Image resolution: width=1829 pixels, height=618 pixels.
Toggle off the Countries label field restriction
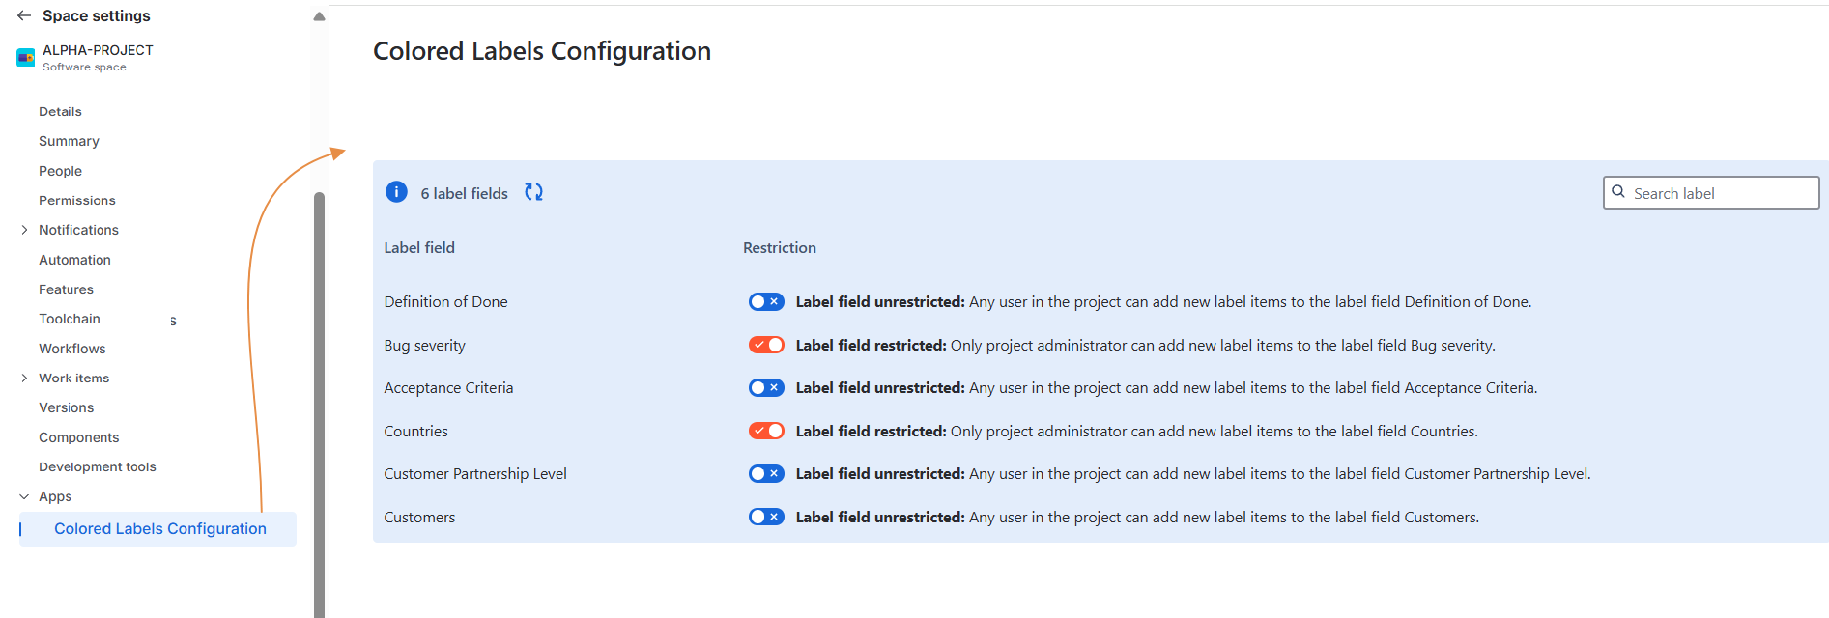766,431
